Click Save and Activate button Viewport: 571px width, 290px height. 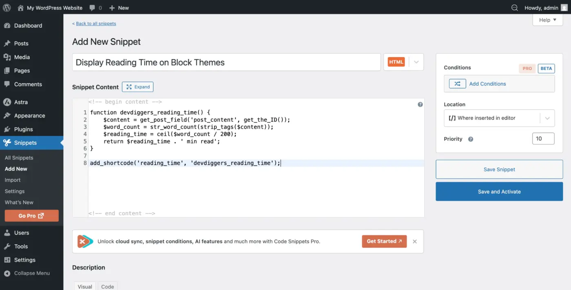(x=499, y=192)
